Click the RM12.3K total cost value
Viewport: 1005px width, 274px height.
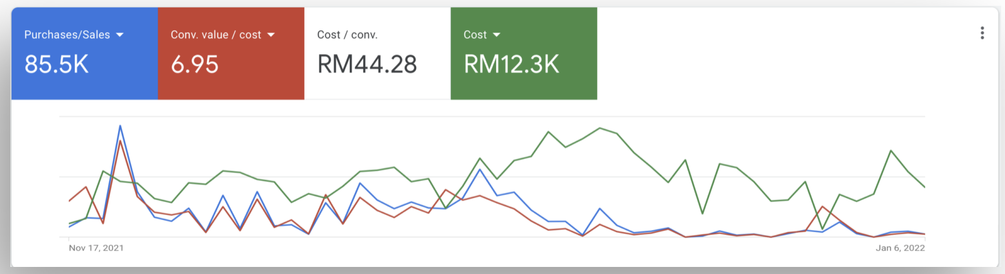[512, 64]
